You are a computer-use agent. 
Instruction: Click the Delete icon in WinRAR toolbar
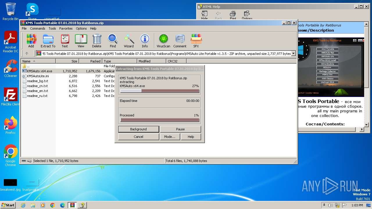pyautogui.click(x=97, y=41)
